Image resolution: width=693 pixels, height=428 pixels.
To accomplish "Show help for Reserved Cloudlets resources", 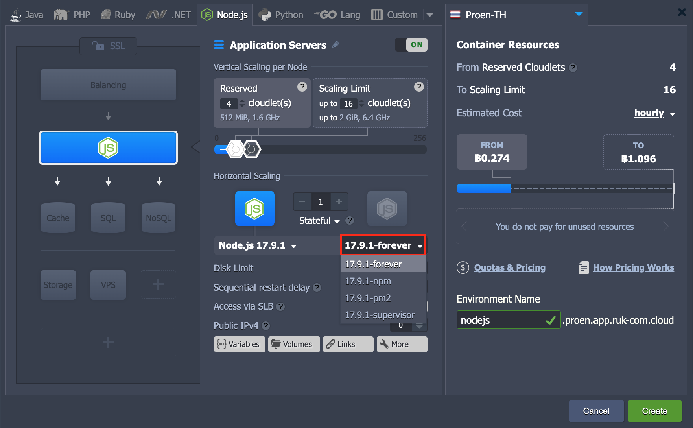I will point(573,68).
